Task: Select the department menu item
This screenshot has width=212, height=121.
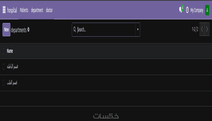Action: [x=37, y=10]
